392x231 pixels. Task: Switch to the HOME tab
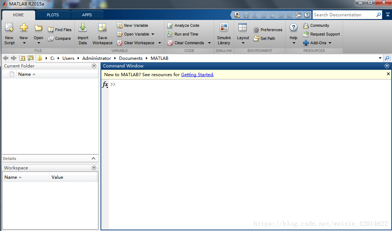point(19,15)
